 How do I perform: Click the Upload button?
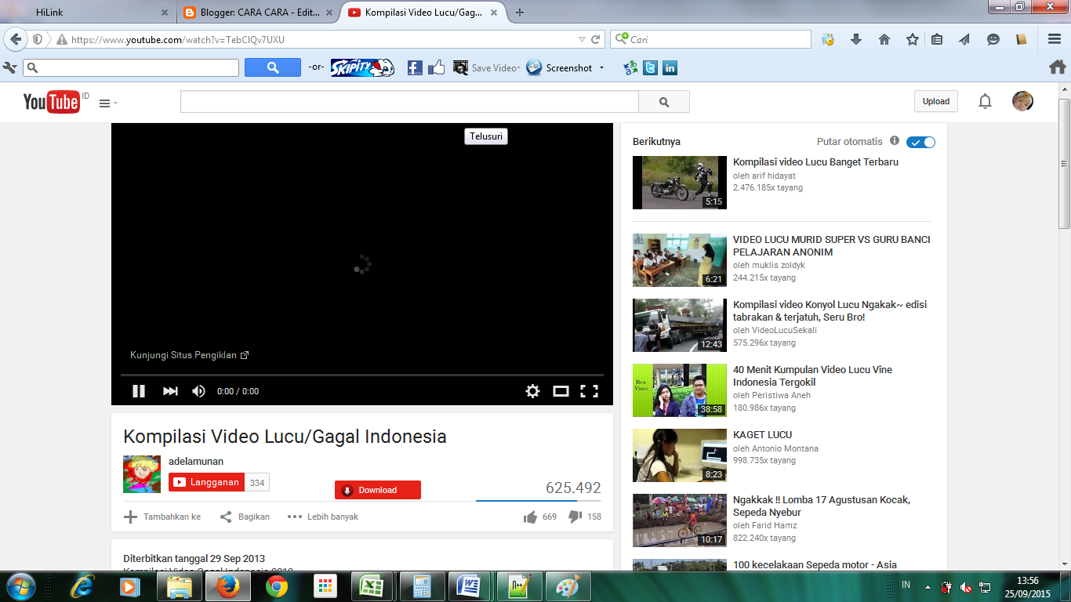(935, 101)
